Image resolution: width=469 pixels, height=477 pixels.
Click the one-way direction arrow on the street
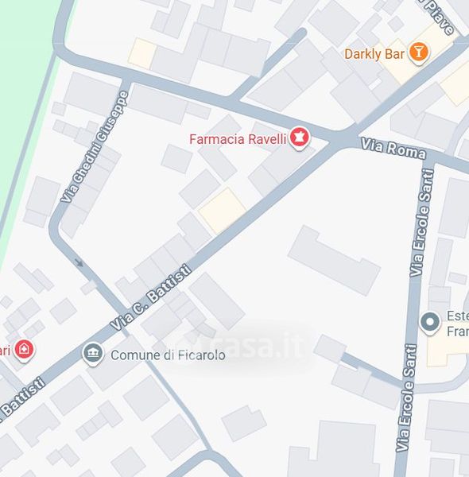coord(79,262)
